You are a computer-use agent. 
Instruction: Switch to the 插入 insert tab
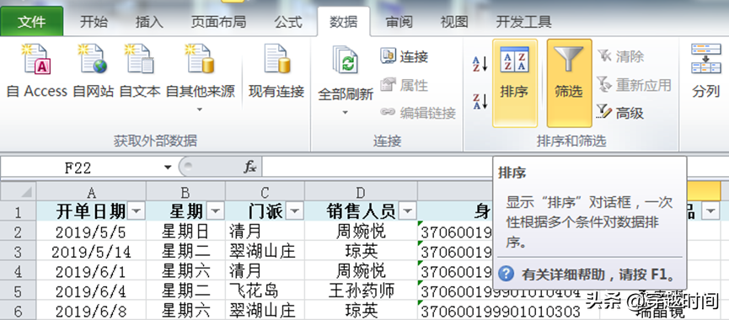[x=149, y=22]
